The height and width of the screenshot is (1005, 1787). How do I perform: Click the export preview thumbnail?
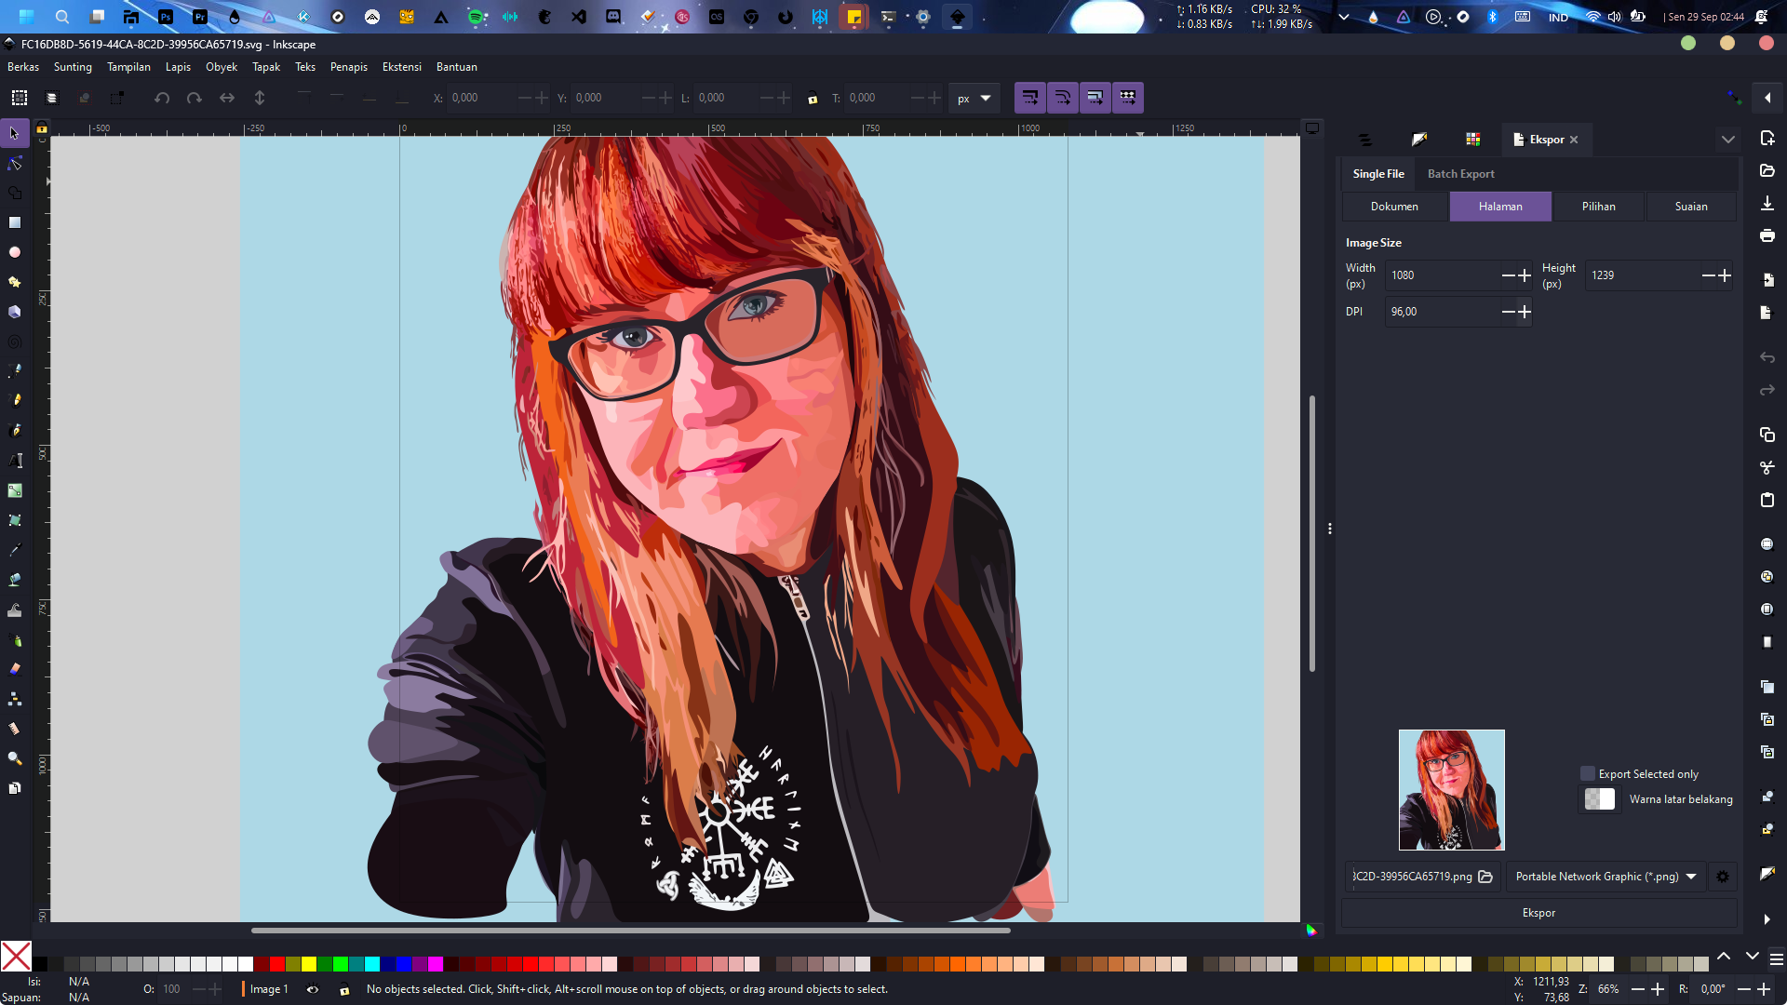tap(1451, 790)
